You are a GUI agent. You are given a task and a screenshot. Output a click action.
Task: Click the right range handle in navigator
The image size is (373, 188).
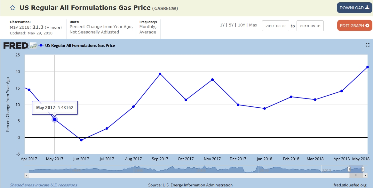coord(363,169)
